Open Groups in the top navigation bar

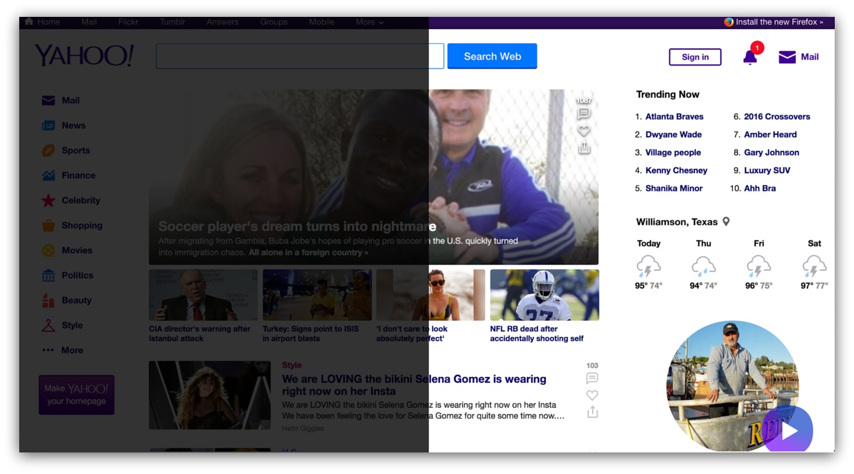(274, 22)
